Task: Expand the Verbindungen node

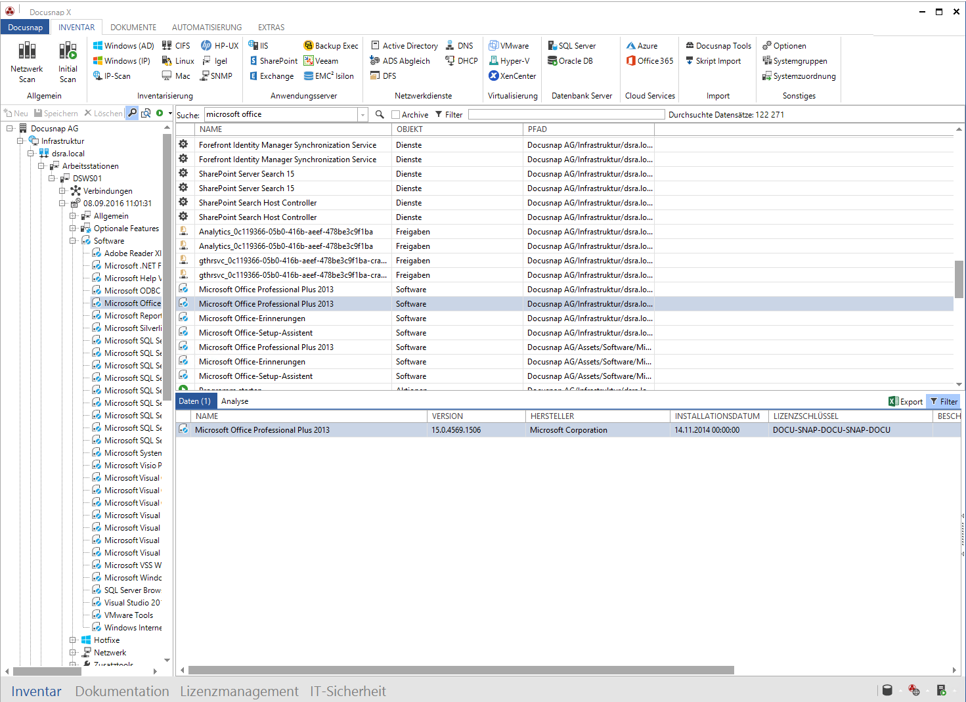Action: click(x=62, y=190)
